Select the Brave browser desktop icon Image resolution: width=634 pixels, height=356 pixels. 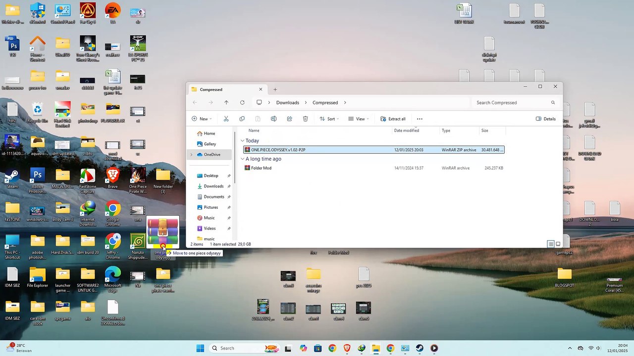click(113, 179)
